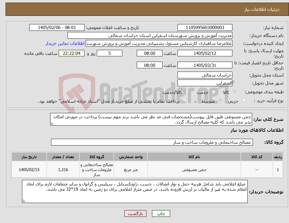Click the need number field 1105095603000003
The height and width of the screenshot is (223, 289).
tap(205, 28)
